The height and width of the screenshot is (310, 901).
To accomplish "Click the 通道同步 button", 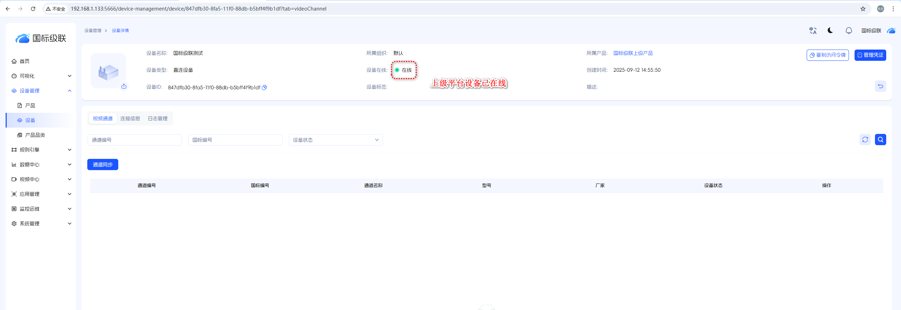I will click(102, 164).
